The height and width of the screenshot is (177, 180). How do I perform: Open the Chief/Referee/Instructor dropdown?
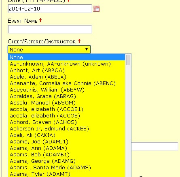click(49, 49)
